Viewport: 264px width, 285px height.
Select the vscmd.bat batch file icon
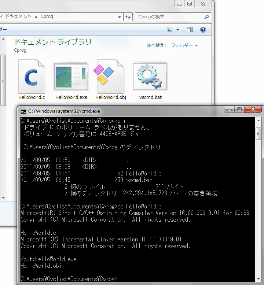pos(150,76)
